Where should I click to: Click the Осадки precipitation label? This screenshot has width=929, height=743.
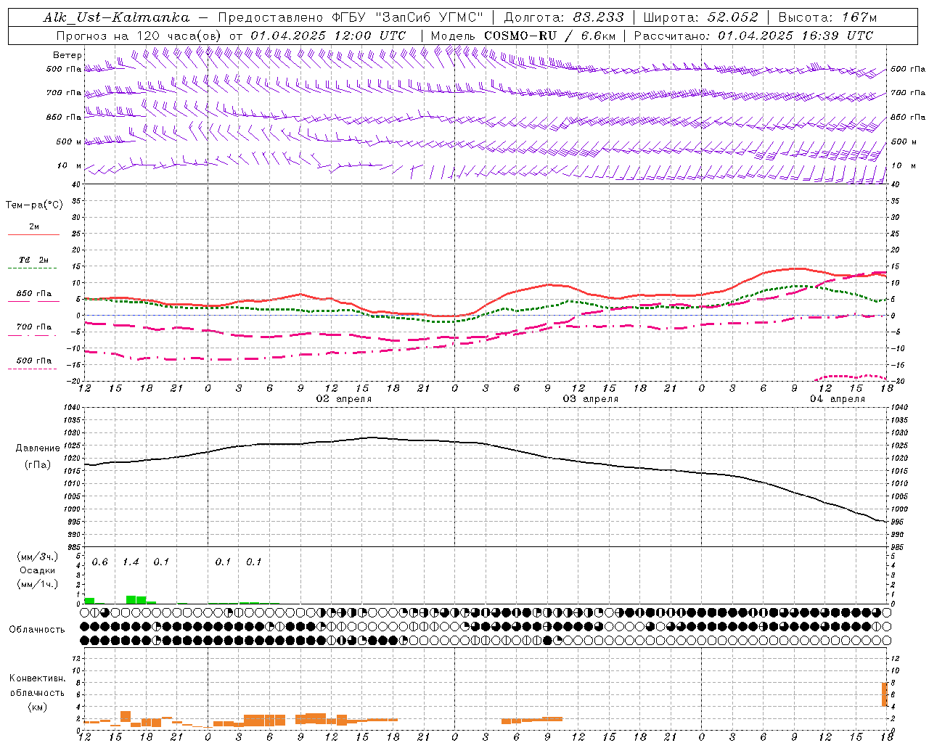point(38,570)
